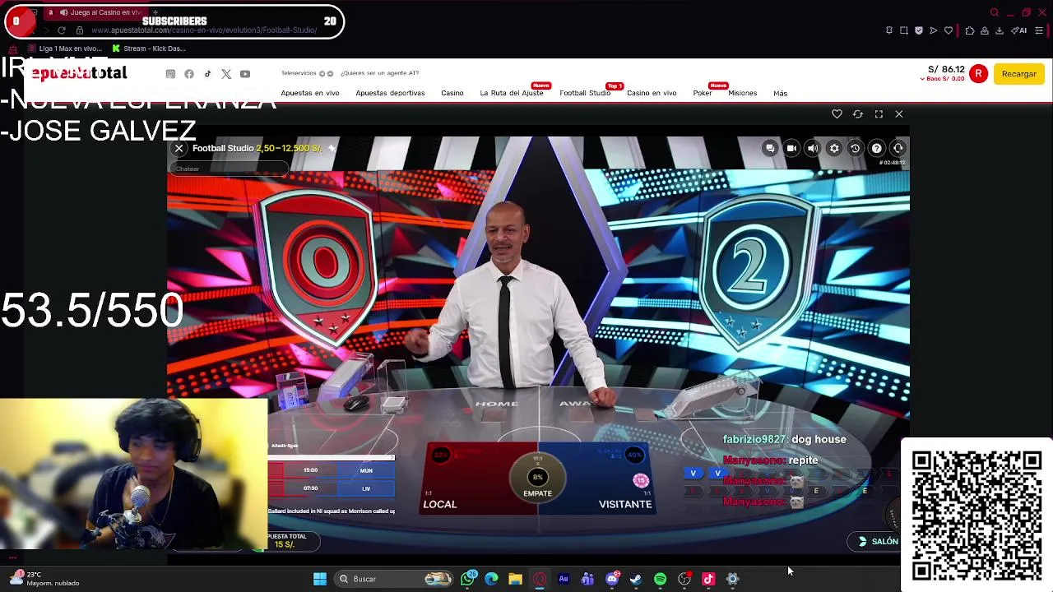This screenshot has height=592, width=1053.
Task: Open game settings gear icon
Action: point(834,148)
